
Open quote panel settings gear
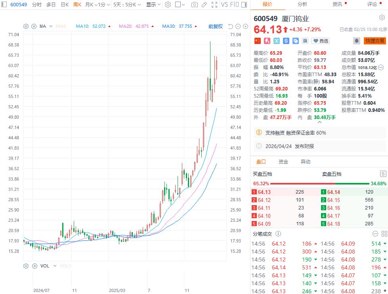[x=382, y=17]
